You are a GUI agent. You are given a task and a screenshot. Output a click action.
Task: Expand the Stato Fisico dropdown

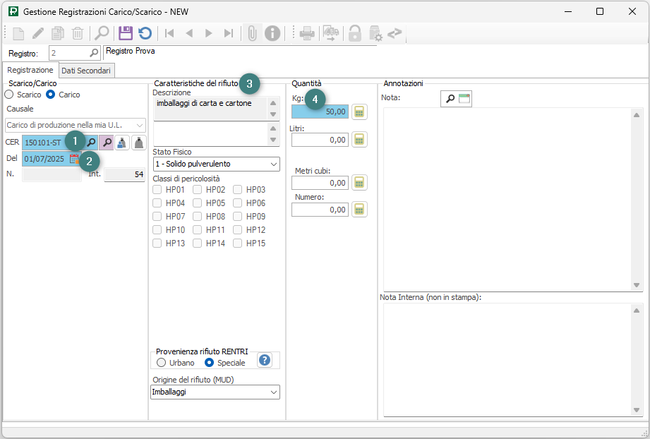click(x=273, y=164)
